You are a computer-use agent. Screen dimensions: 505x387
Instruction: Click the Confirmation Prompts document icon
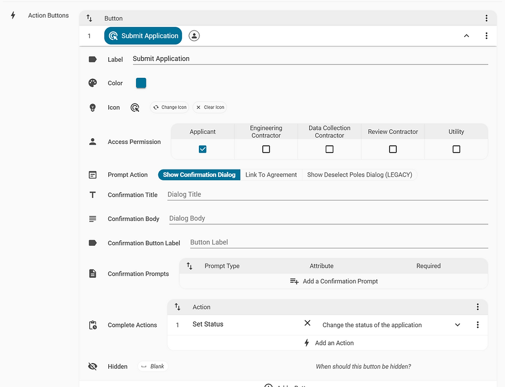[93, 274]
